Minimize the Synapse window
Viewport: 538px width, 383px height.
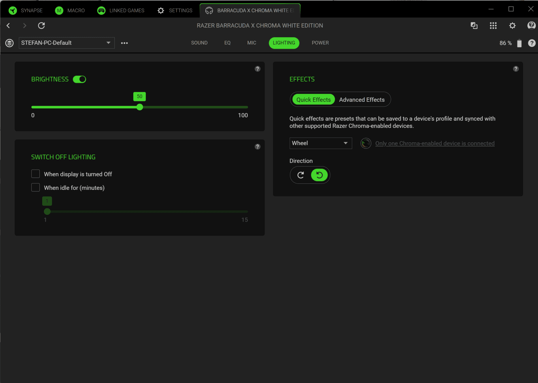[491, 9]
